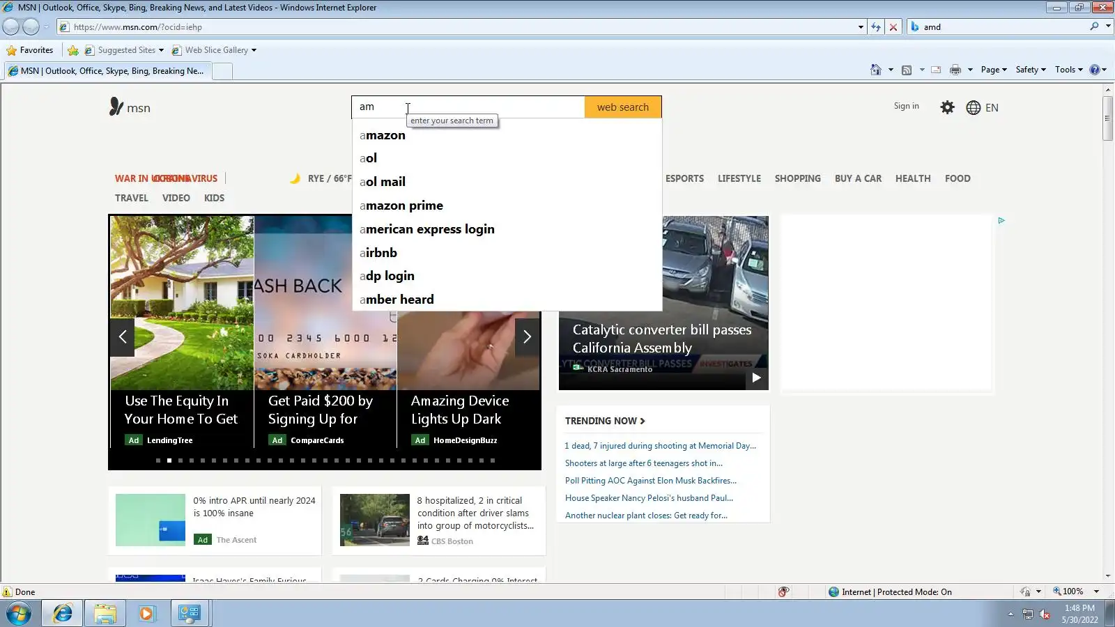
Task: Visit the BUY A CAR section
Action: coord(858,178)
